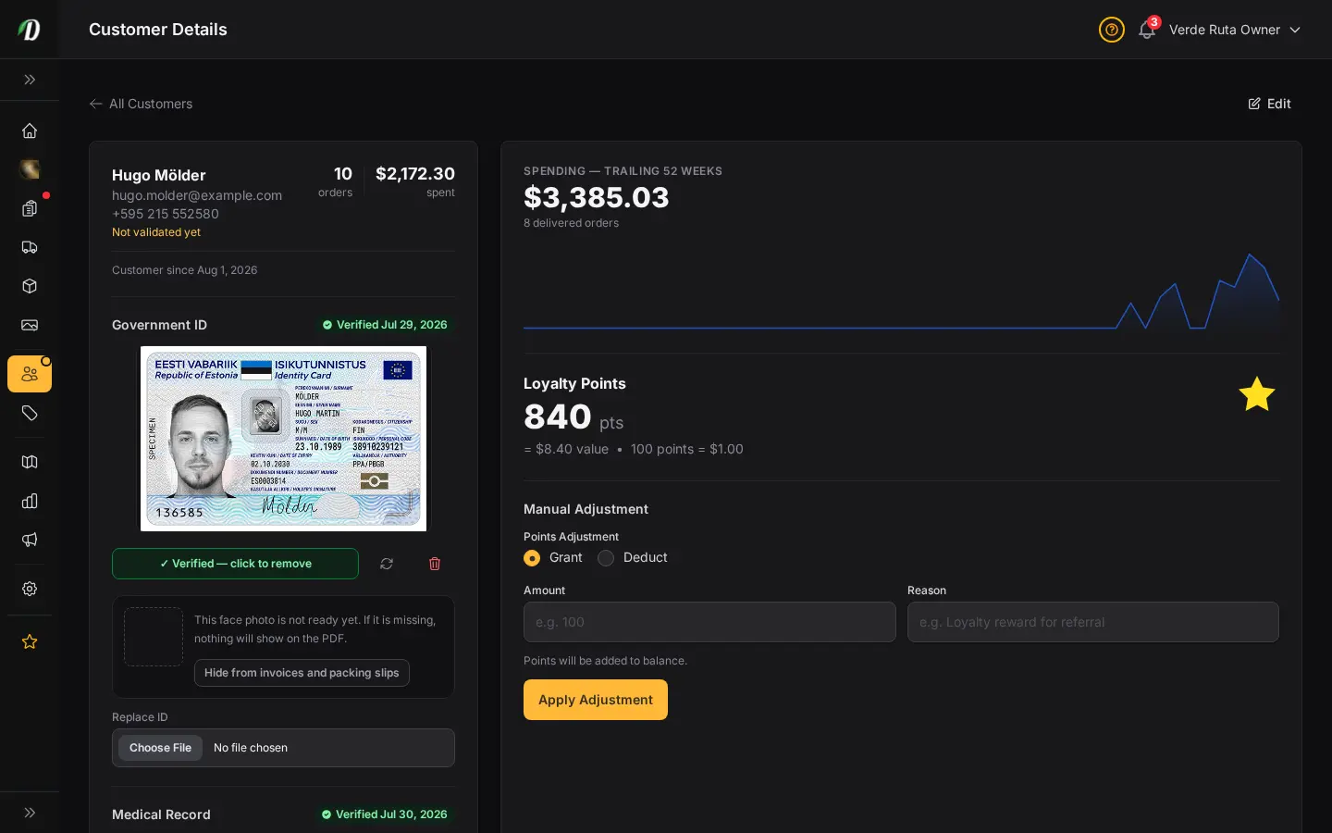Click the '10' orders count

pos(343,174)
